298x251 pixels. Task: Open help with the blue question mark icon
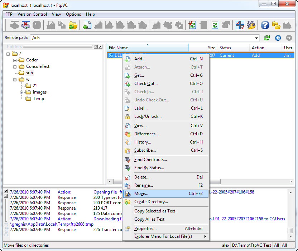[265, 25]
